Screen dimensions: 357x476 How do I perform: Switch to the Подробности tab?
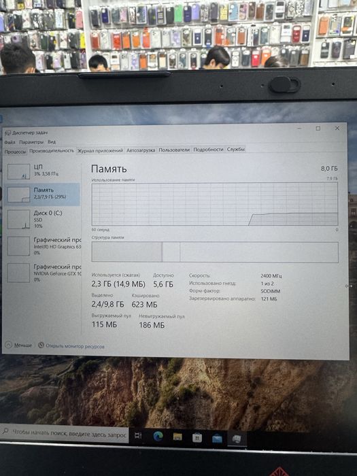pos(208,150)
